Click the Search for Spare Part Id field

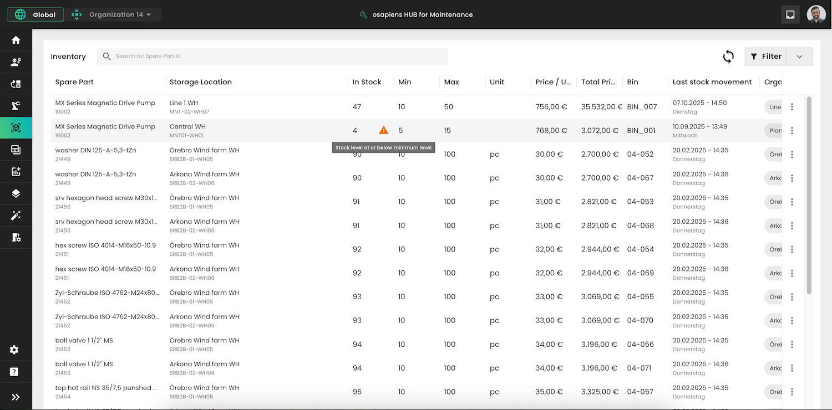pos(272,56)
